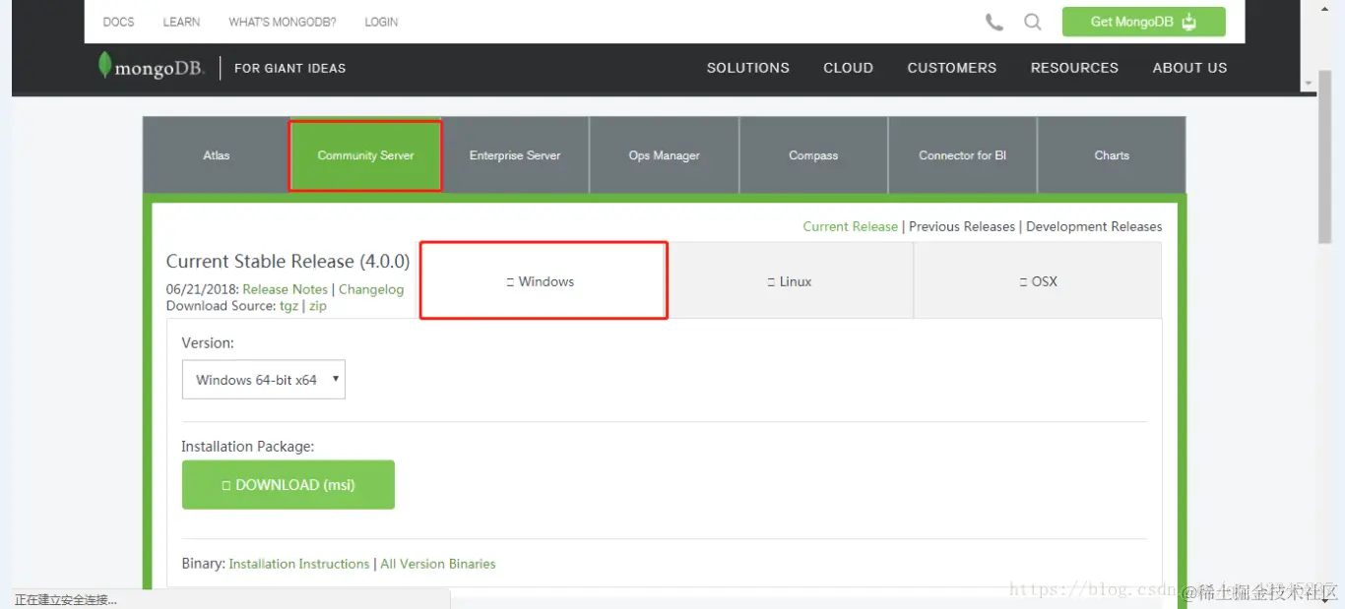Screen dimensions: 1345x609
Task: Select the Community Server tab
Action: pyautogui.click(x=365, y=155)
